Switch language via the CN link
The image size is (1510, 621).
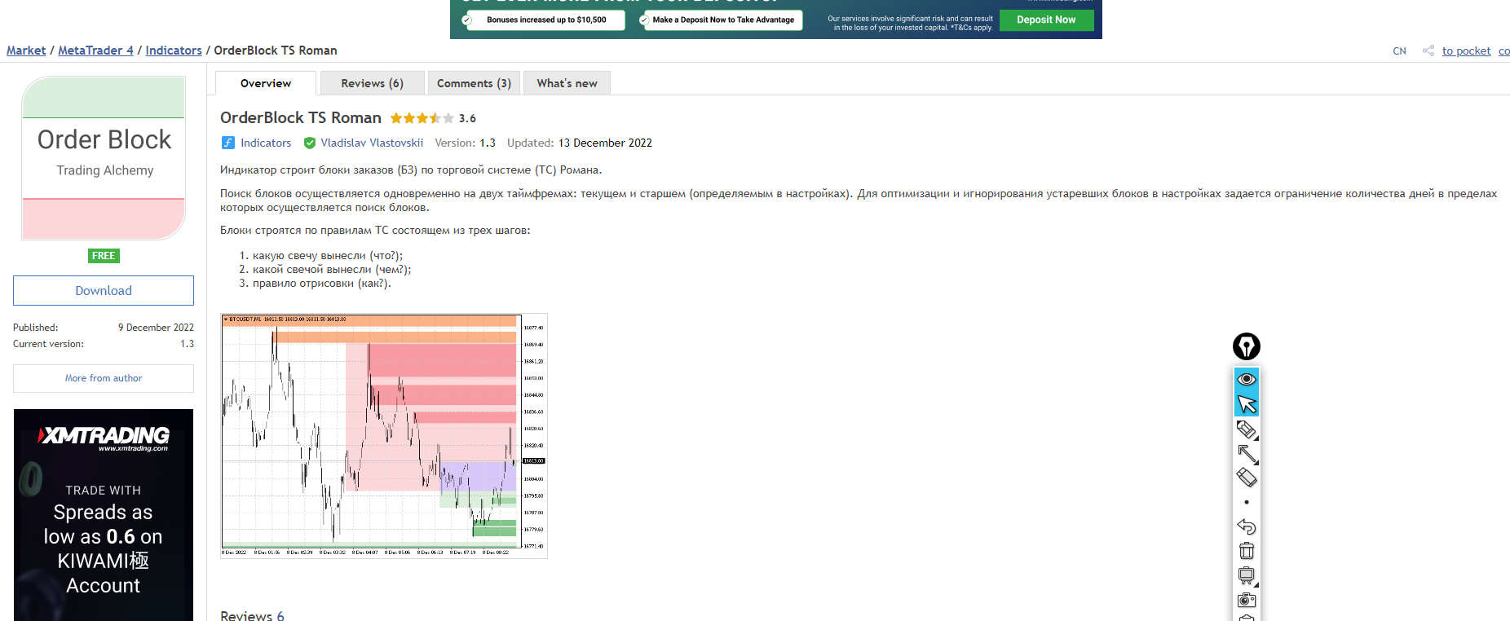coord(1399,51)
